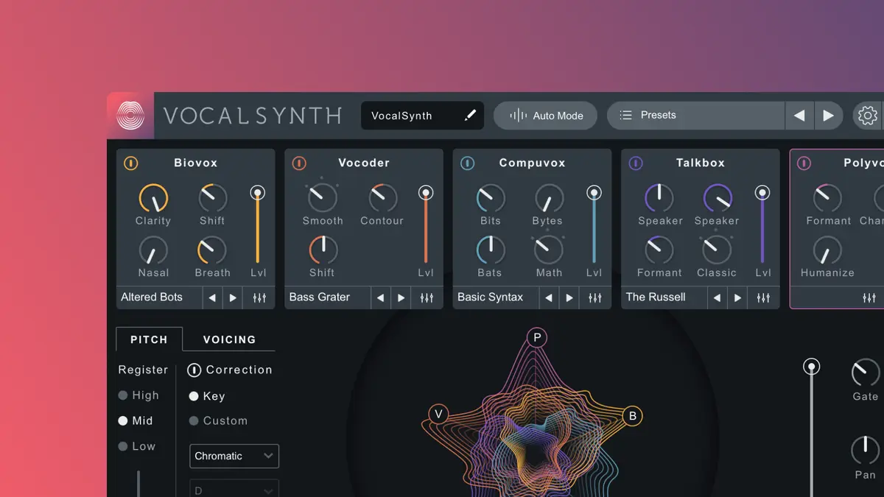Click the pencil edit icon beside VocalSynth name
Viewport: 884px width, 497px height.
470,116
